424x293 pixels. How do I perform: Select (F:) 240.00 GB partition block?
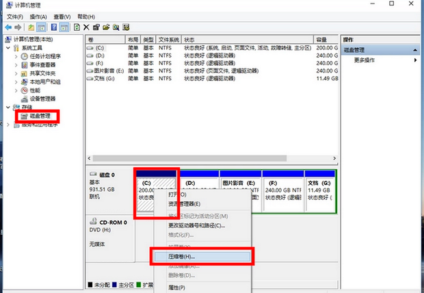(283, 191)
